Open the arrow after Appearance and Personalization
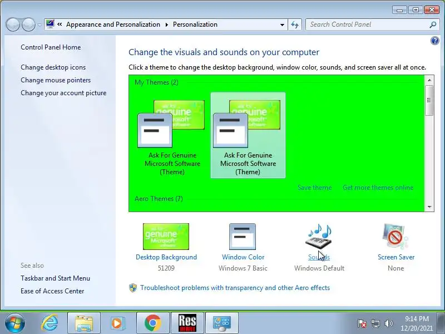 [166, 24]
